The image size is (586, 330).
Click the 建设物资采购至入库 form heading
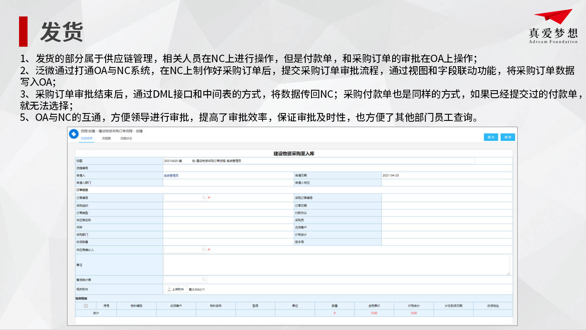(294, 154)
